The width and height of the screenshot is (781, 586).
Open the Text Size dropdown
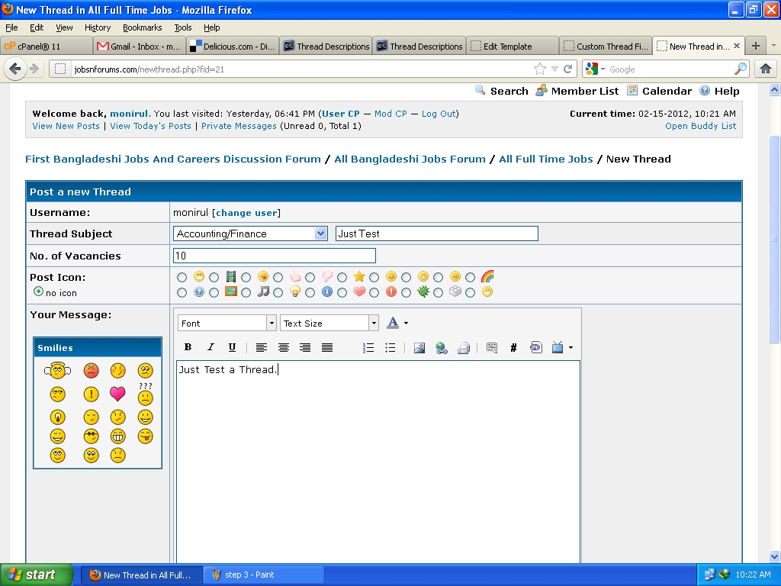point(373,323)
